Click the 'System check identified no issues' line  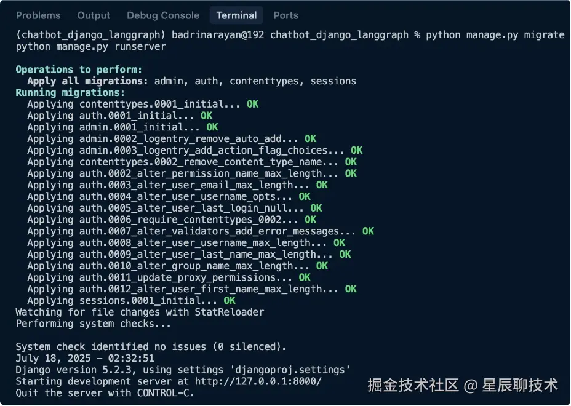pyautogui.click(x=151, y=347)
